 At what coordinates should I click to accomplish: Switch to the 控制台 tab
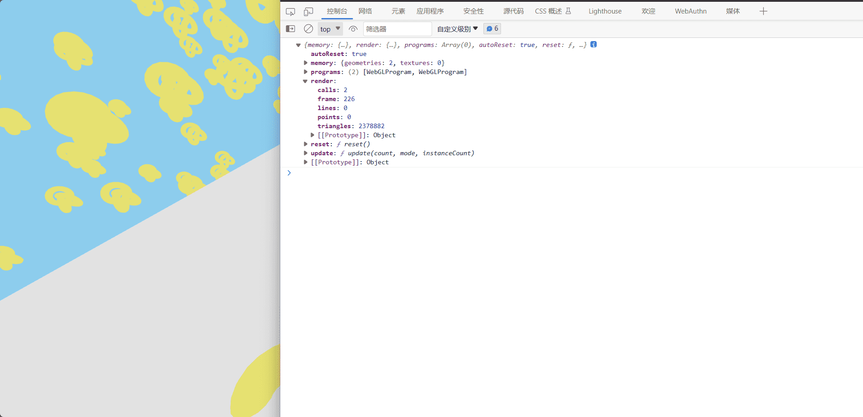(337, 11)
